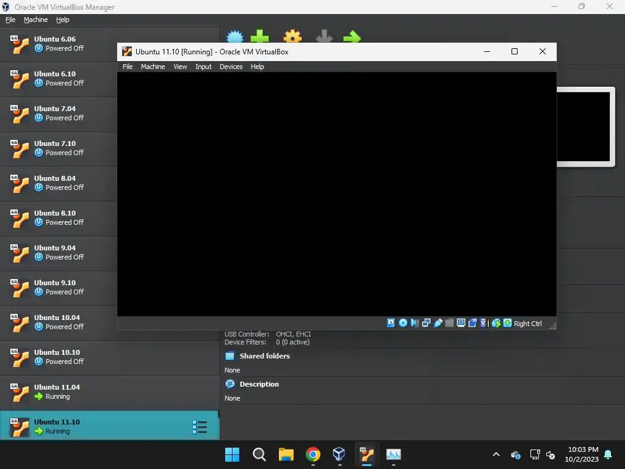This screenshot has width=625, height=469.
Task: Open the Input menu in the VM window
Action: [x=203, y=67]
